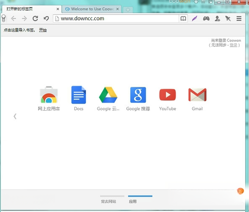This screenshot has width=249, height=212.
Task: Click the 尚未登录 Coowon text
Action: [226, 40]
